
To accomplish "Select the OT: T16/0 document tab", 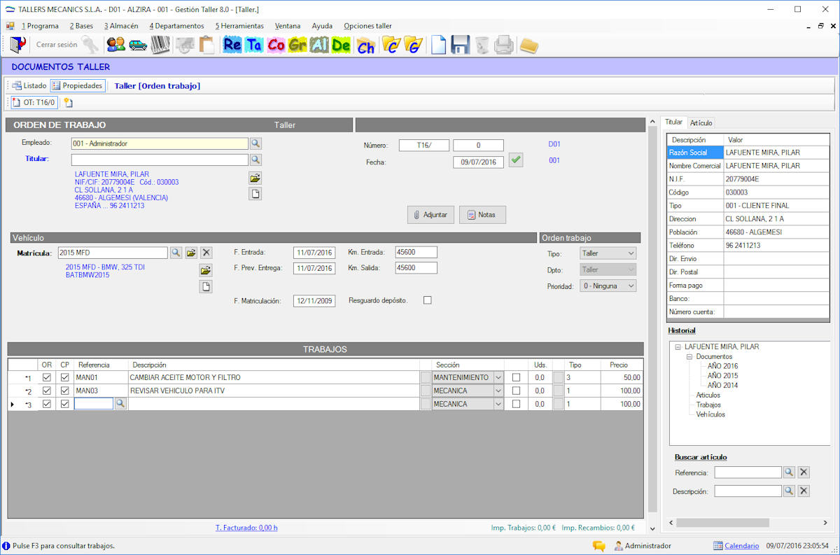I will point(34,103).
